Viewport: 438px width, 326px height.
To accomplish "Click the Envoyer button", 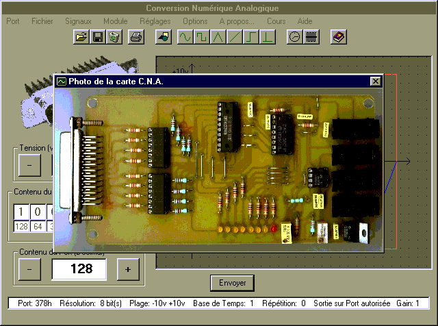I will click(233, 283).
